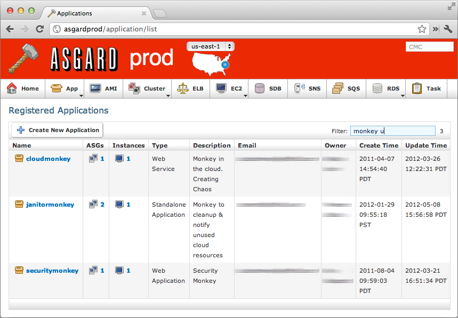
Task: Sort by Description column header
Action: (x=212, y=145)
